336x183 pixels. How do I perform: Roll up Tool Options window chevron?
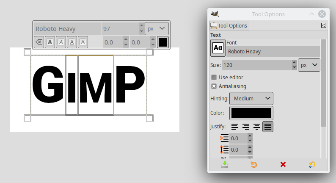pos(312,14)
